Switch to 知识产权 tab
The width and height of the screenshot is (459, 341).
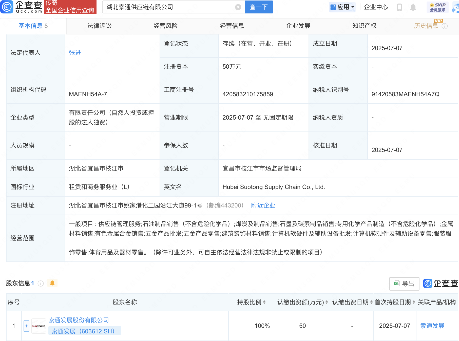[365, 26]
